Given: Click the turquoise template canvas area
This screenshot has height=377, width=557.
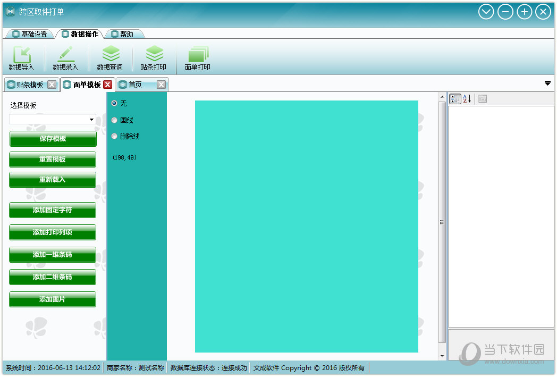Looking at the screenshot, I should click(306, 226).
